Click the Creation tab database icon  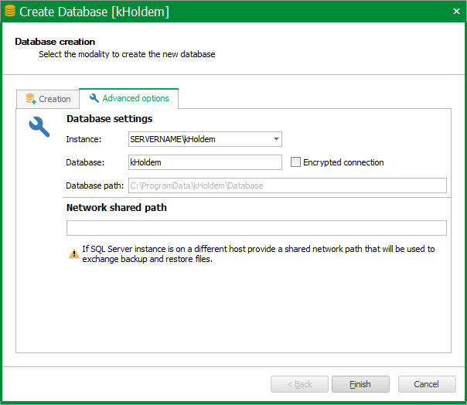pyautogui.click(x=31, y=99)
